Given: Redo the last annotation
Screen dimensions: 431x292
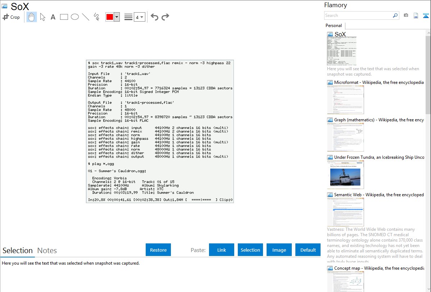Looking at the screenshot, I should click(x=165, y=17).
